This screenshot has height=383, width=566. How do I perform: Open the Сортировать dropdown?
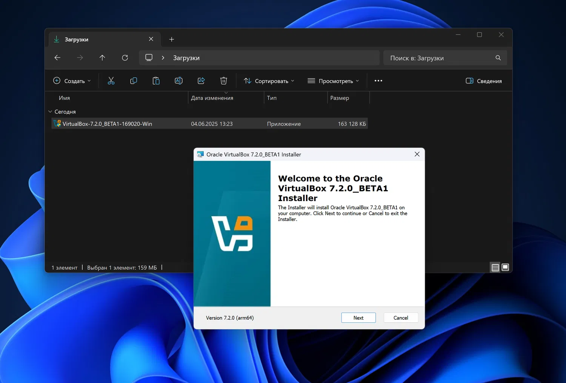click(x=269, y=81)
